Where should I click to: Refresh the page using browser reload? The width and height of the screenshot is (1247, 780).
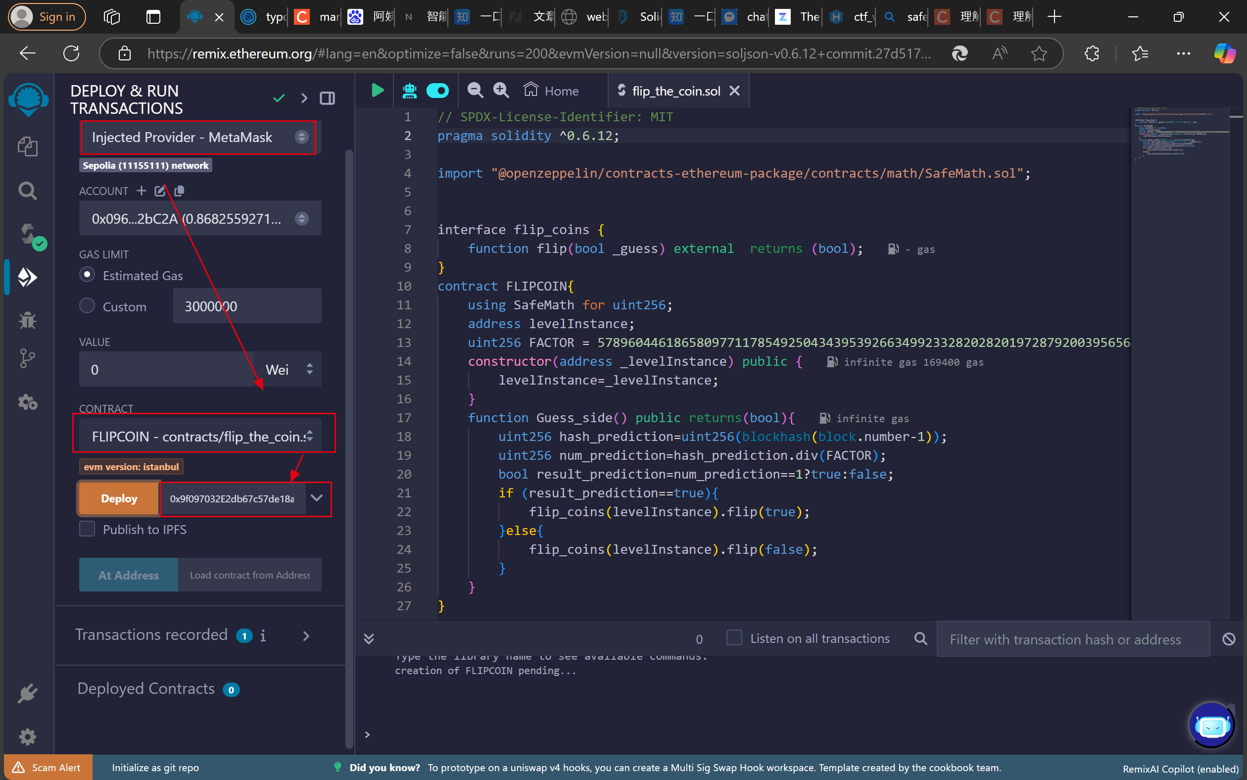click(x=71, y=53)
